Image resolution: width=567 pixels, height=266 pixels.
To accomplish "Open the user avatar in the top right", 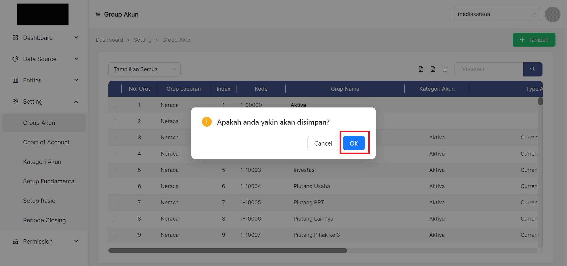I will tap(552, 14).
